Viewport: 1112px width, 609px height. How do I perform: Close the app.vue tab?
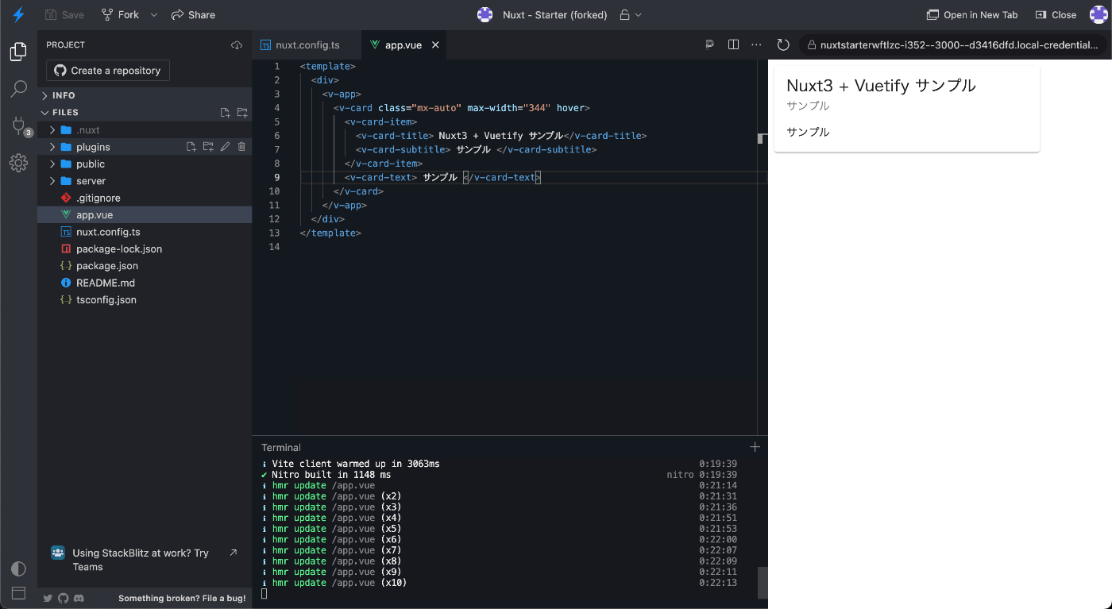435,45
